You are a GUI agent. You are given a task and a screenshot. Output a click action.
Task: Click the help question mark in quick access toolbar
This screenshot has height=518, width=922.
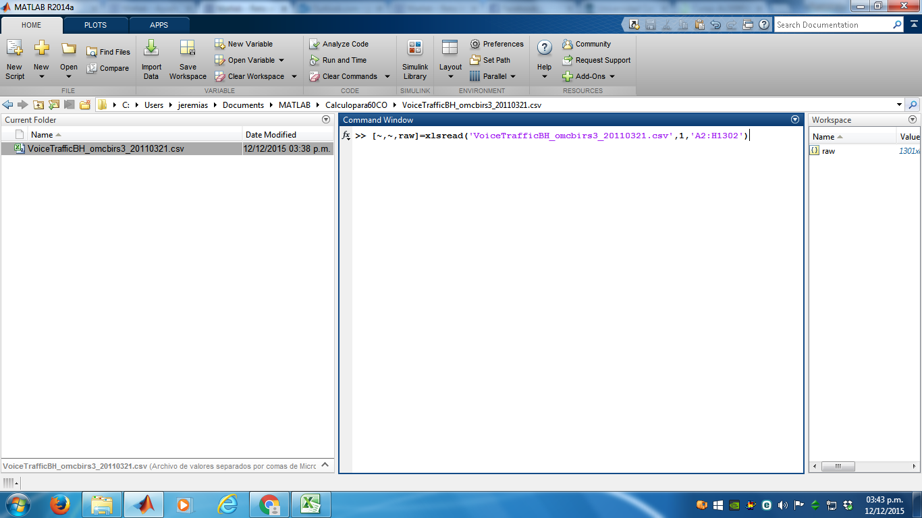[x=764, y=24]
